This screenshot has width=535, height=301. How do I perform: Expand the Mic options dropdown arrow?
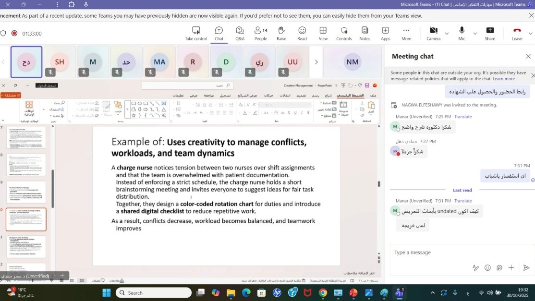click(475, 34)
